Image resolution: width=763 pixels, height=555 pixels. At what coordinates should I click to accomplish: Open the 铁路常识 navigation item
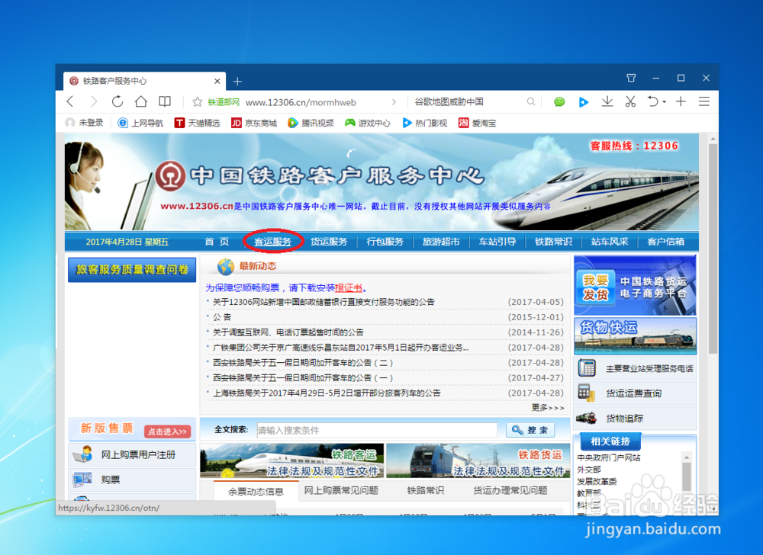pos(553,242)
